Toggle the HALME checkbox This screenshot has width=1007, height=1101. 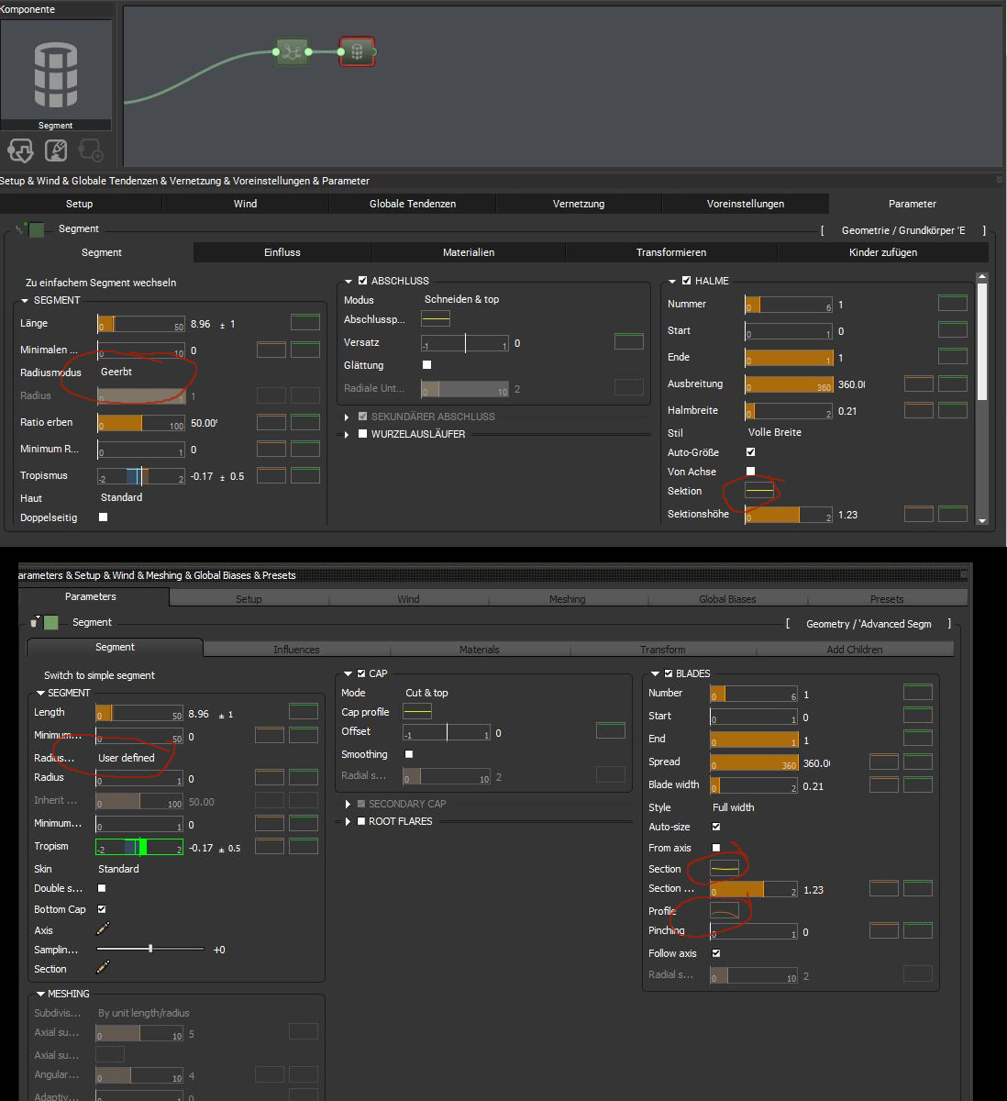pos(686,281)
